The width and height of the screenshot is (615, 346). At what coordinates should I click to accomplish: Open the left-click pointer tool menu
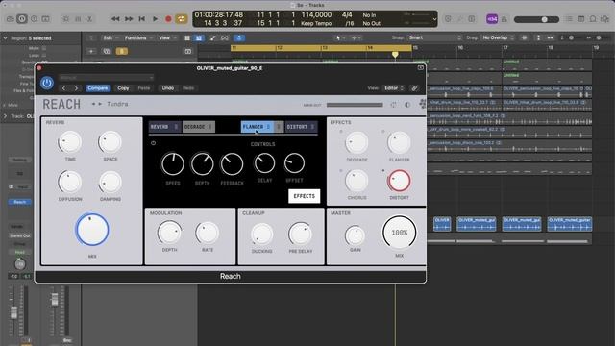point(339,38)
